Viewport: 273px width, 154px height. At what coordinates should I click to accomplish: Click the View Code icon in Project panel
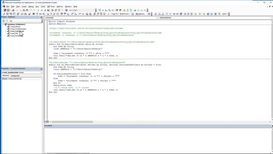[3, 21]
